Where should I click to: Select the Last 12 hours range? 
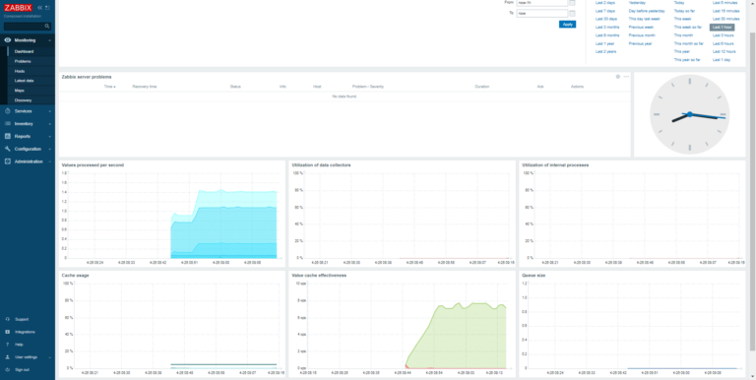click(724, 51)
